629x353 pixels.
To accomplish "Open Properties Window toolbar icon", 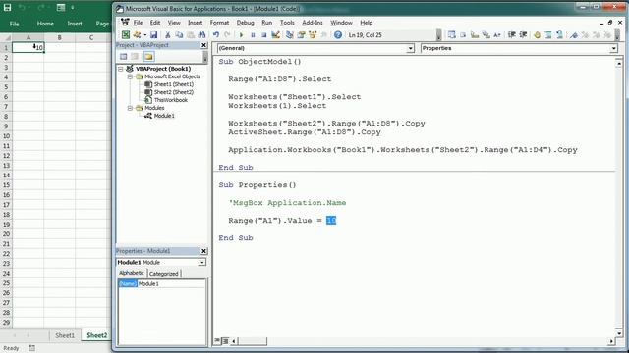I will pos(301,35).
